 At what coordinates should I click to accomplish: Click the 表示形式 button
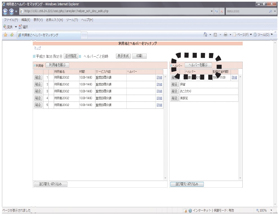(123, 56)
